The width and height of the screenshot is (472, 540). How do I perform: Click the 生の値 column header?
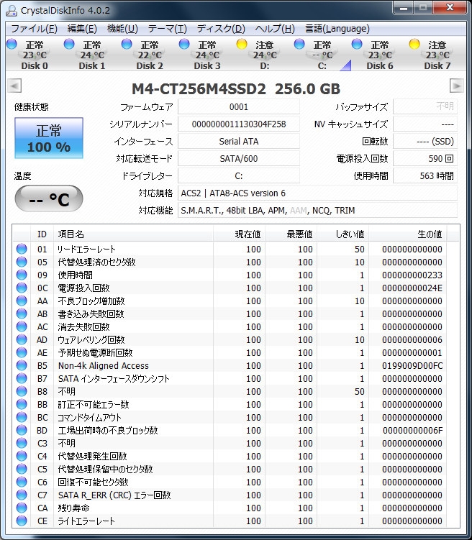point(407,234)
